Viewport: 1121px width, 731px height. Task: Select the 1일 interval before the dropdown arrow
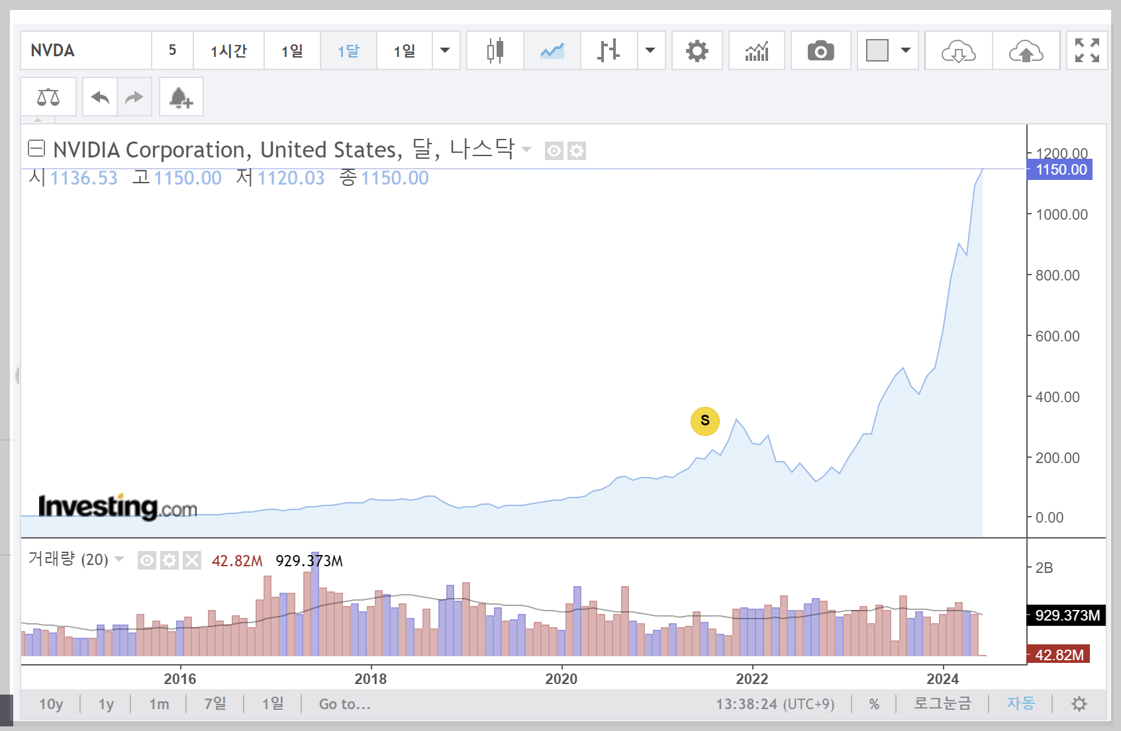pos(404,50)
